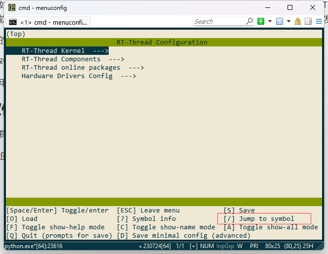
Task: Click the [S] Save hint
Action: pos(239,210)
